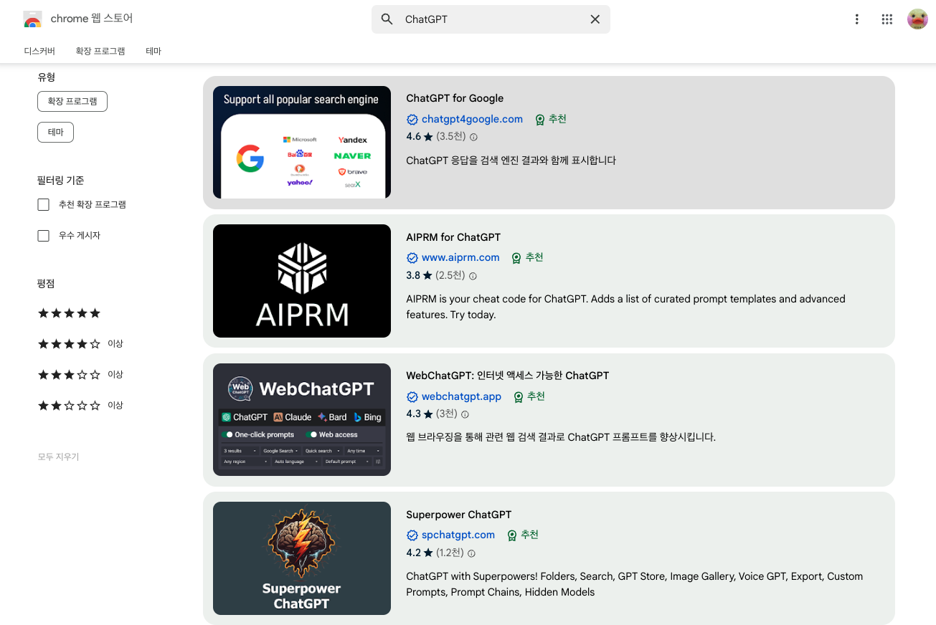Open the WebChatGPT thumbnail image

[302, 419]
